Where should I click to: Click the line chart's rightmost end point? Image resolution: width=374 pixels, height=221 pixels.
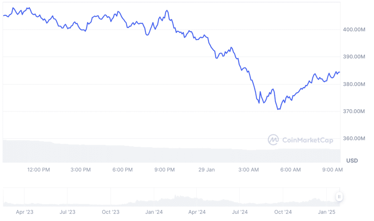click(340, 72)
